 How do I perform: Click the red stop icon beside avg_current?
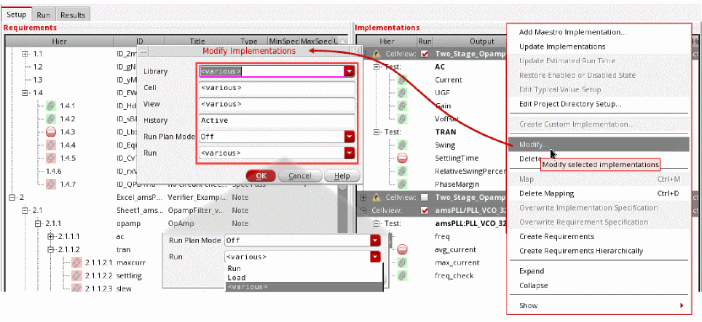(402, 249)
